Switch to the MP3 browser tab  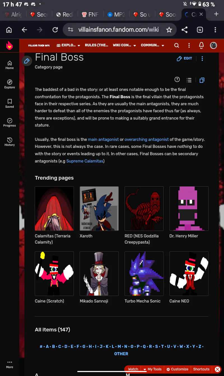(116, 14)
